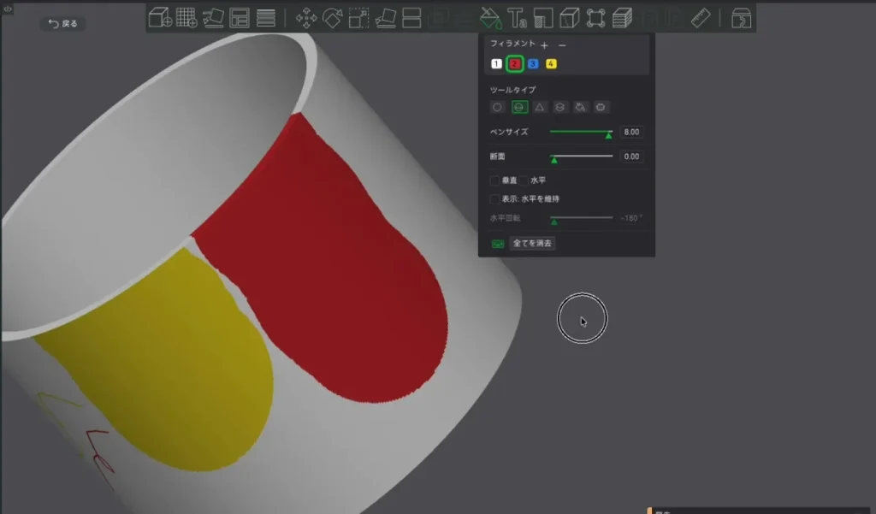876x514 pixels.
Task: Click the 全てを消去 button
Action: point(532,243)
